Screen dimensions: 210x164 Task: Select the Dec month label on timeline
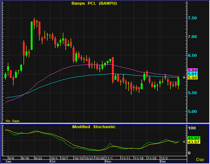(163, 161)
